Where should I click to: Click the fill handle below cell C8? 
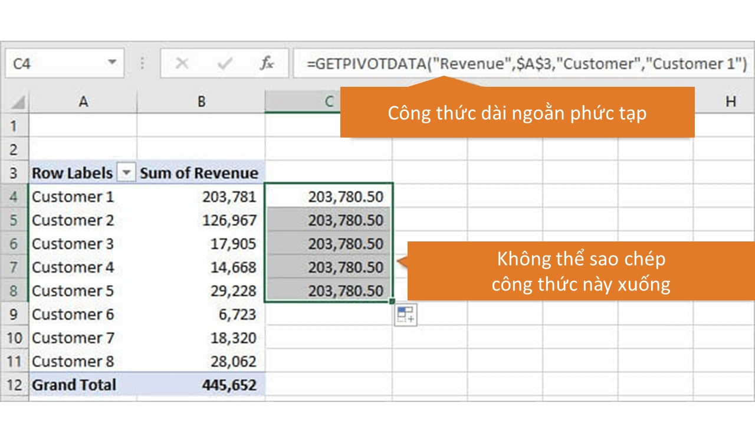tap(392, 302)
